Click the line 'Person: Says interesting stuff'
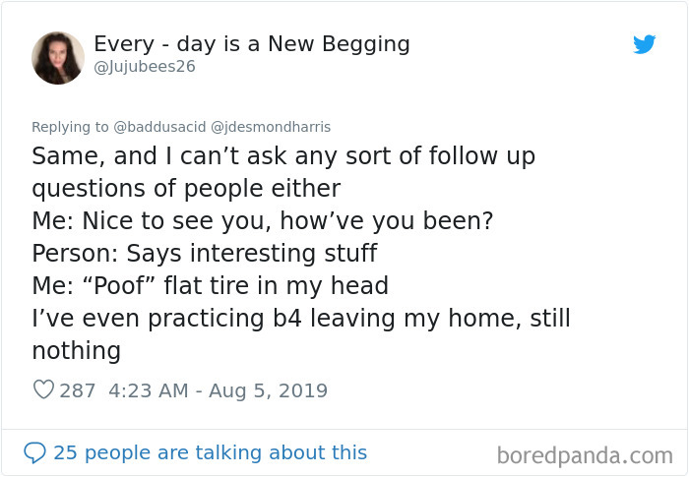Viewport: 689px width, 477px height. click(204, 254)
